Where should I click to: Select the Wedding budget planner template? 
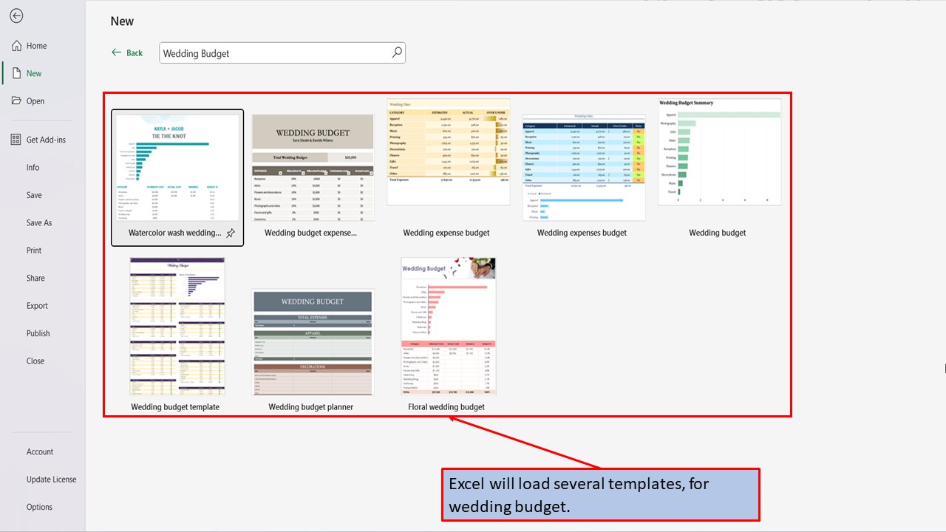(x=312, y=341)
